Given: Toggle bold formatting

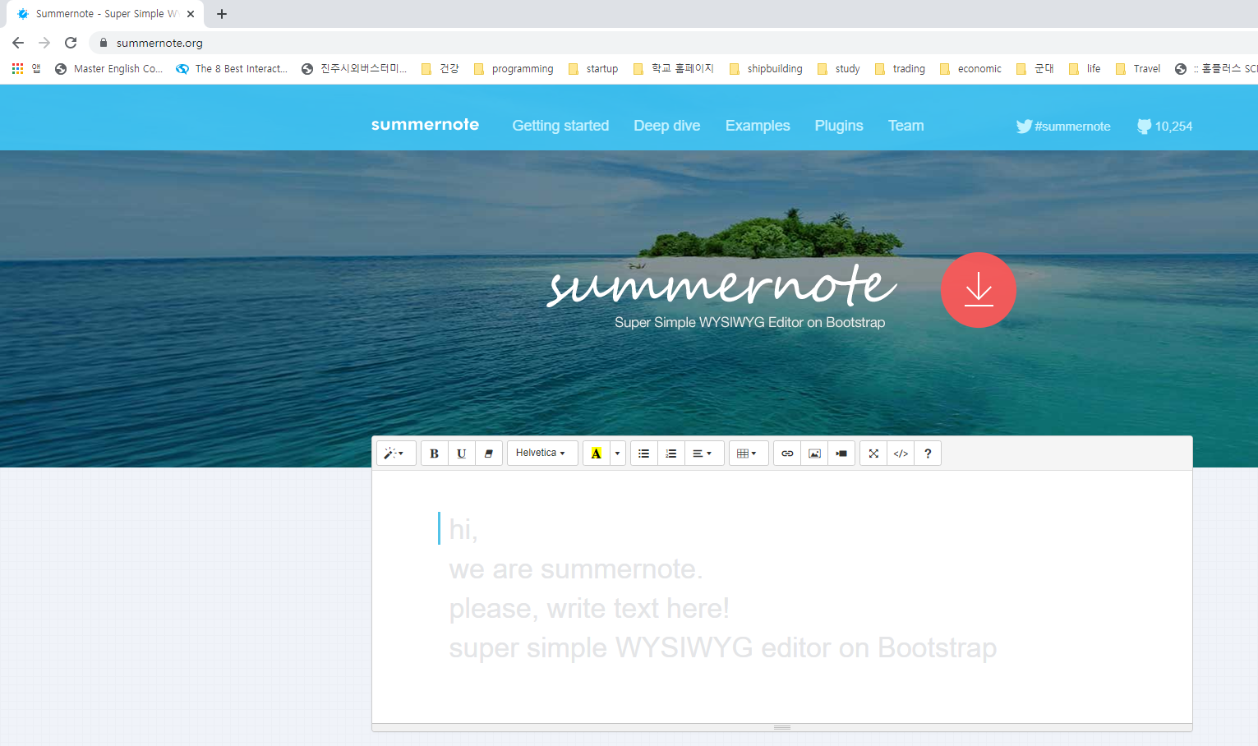Looking at the screenshot, I should pyautogui.click(x=435, y=454).
